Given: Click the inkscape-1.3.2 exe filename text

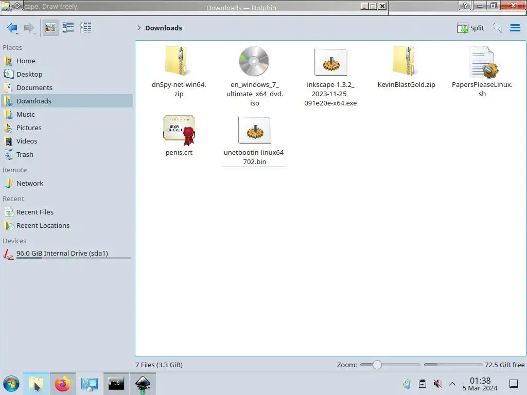Looking at the screenshot, I should point(331,94).
